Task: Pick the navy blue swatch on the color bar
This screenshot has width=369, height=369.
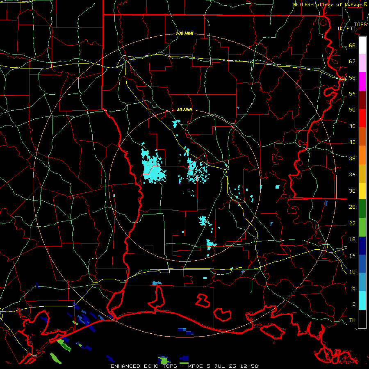Action: [362, 246]
